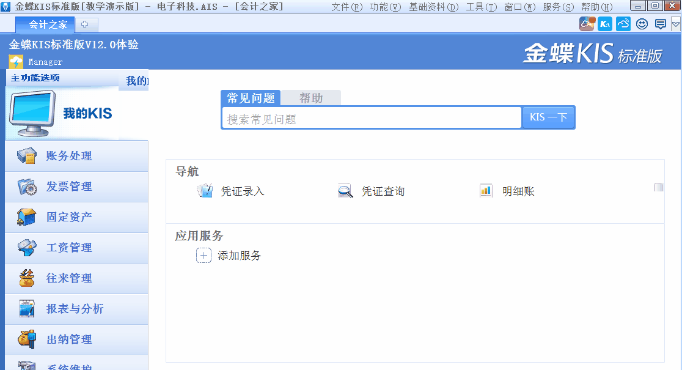The width and height of the screenshot is (682, 370).
Task: Minimize the application window
Action: [637, 6]
